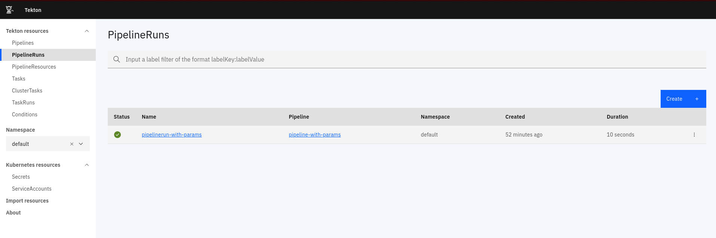The image size is (716, 238).
Task: Click the search magnifier icon
Action: tap(117, 59)
